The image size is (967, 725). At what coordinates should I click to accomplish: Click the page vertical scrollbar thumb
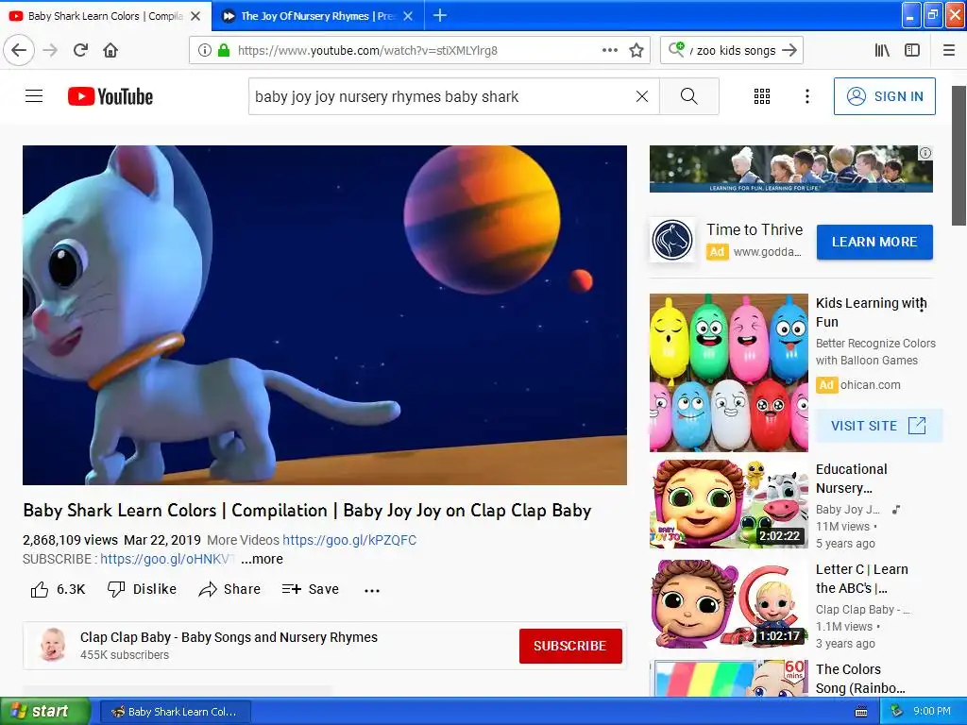[x=959, y=156]
